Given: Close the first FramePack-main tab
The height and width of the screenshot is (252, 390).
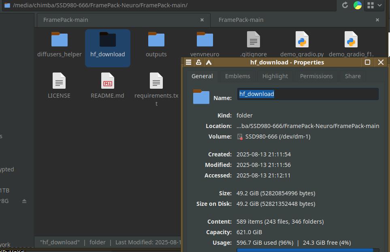Looking at the screenshot, I should click(x=202, y=20).
